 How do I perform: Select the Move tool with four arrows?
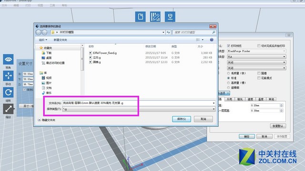pos(8,76)
